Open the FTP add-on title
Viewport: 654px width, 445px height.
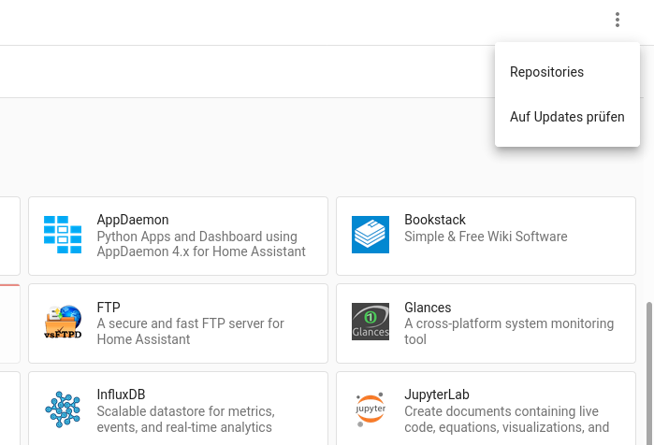click(109, 308)
